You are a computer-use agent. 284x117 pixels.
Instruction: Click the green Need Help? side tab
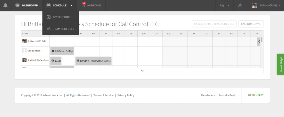click(x=281, y=64)
